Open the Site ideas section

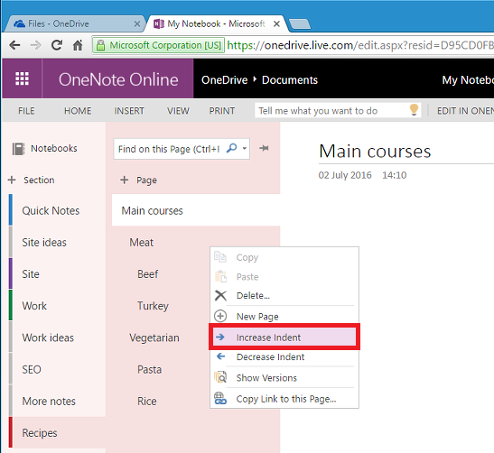(57, 242)
